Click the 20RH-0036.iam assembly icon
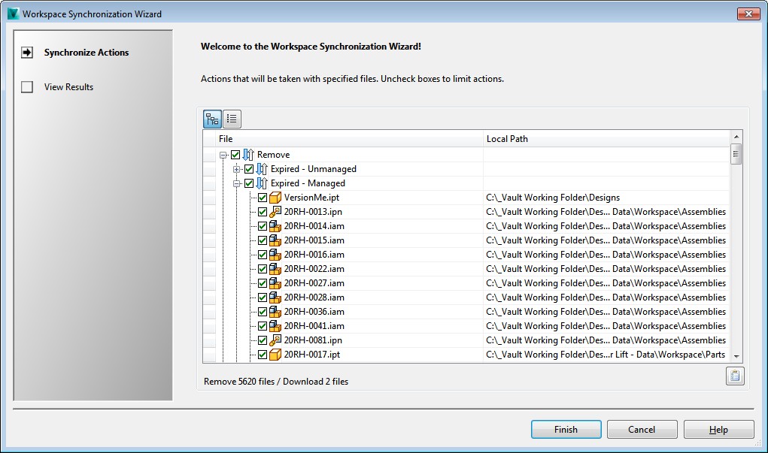This screenshot has width=768, height=453. click(275, 312)
